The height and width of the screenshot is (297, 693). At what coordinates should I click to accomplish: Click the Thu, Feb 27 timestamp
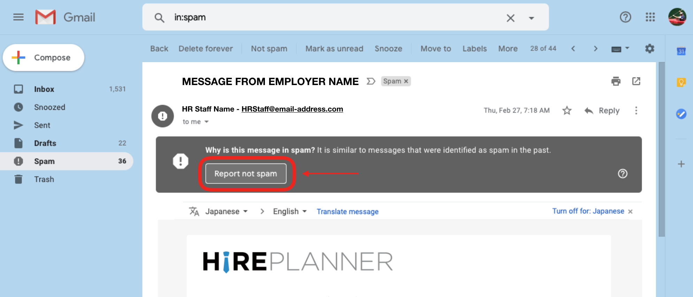click(517, 111)
